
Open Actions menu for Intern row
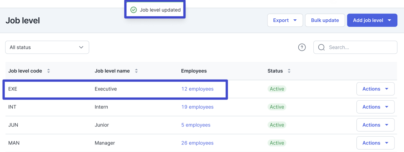375,107
